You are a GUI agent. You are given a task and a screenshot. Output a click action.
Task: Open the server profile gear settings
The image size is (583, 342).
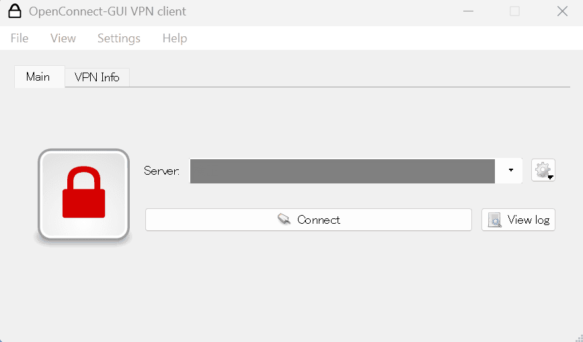[543, 171]
